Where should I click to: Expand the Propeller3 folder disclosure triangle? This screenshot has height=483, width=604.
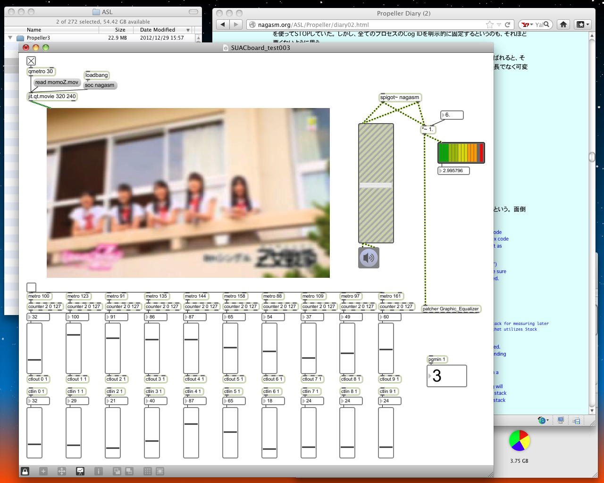pos(10,38)
